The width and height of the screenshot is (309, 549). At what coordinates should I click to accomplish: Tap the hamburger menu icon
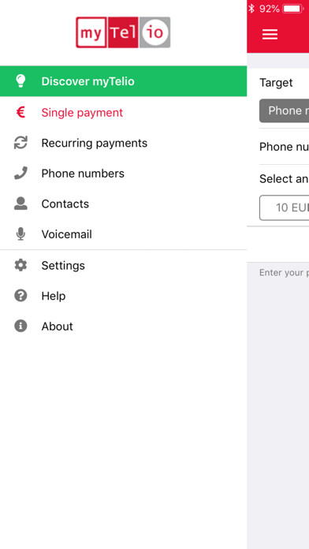(270, 35)
